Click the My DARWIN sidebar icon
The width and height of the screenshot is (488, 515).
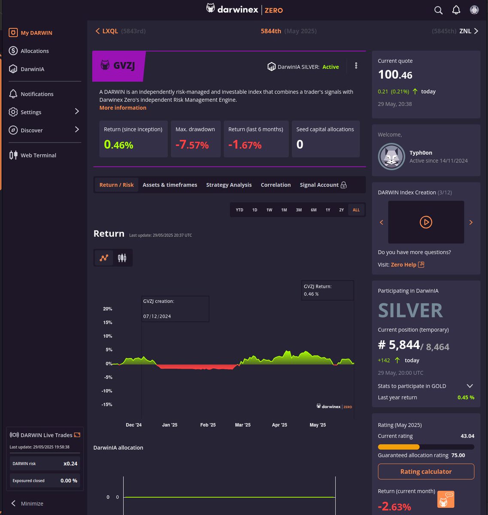click(13, 33)
